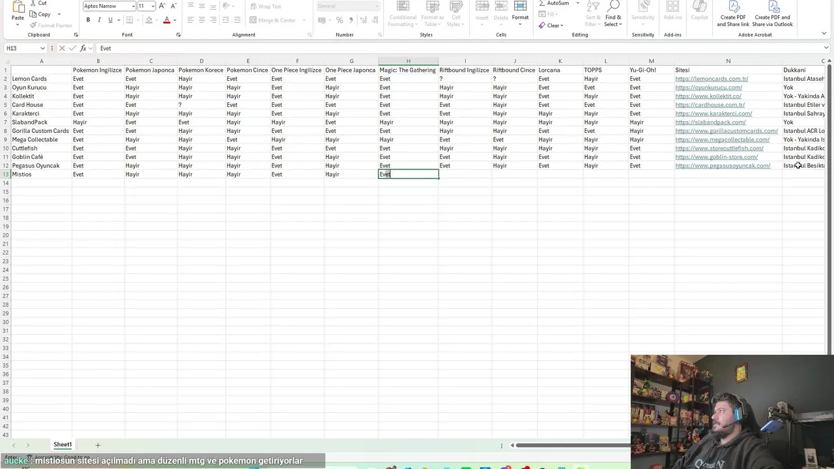Click the Increase Indent icon
Screen dimensions: 834x469
click(236, 20)
